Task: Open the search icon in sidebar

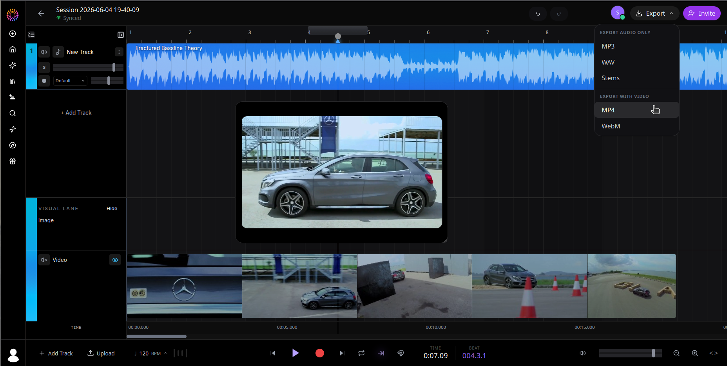Action: (13, 113)
